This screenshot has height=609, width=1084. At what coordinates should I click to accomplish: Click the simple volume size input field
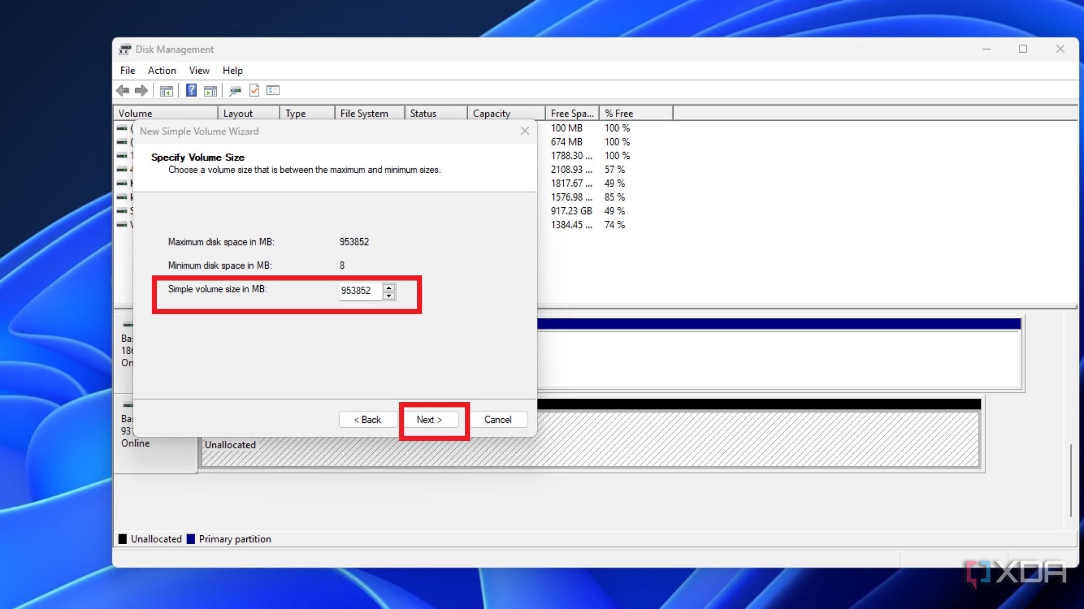pos(361,291)
